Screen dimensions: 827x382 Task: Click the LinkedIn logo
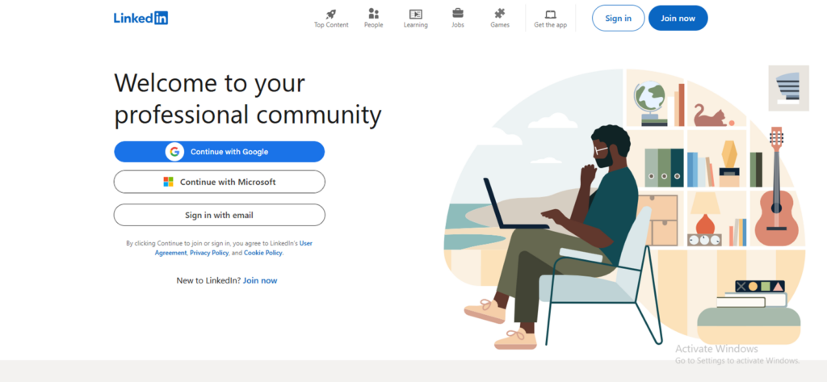pyautogui.click(x=141, y=18)
